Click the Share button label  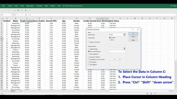click(175, 6)
